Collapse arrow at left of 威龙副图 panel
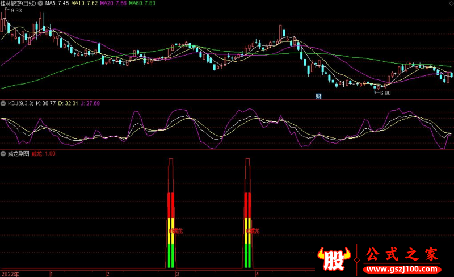 tap(3, 153)
